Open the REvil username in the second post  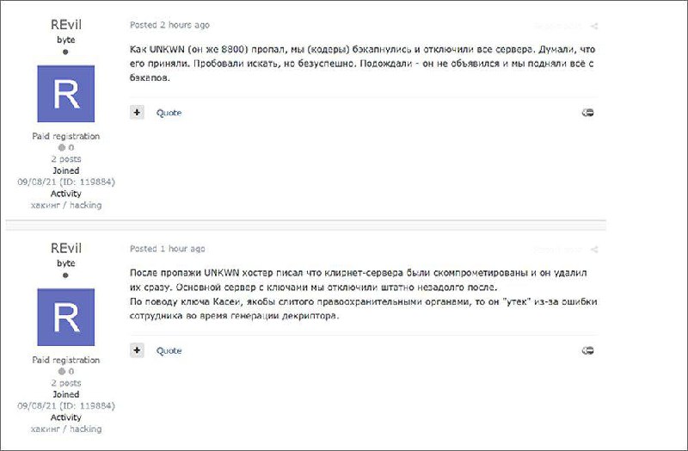(66, 248)
